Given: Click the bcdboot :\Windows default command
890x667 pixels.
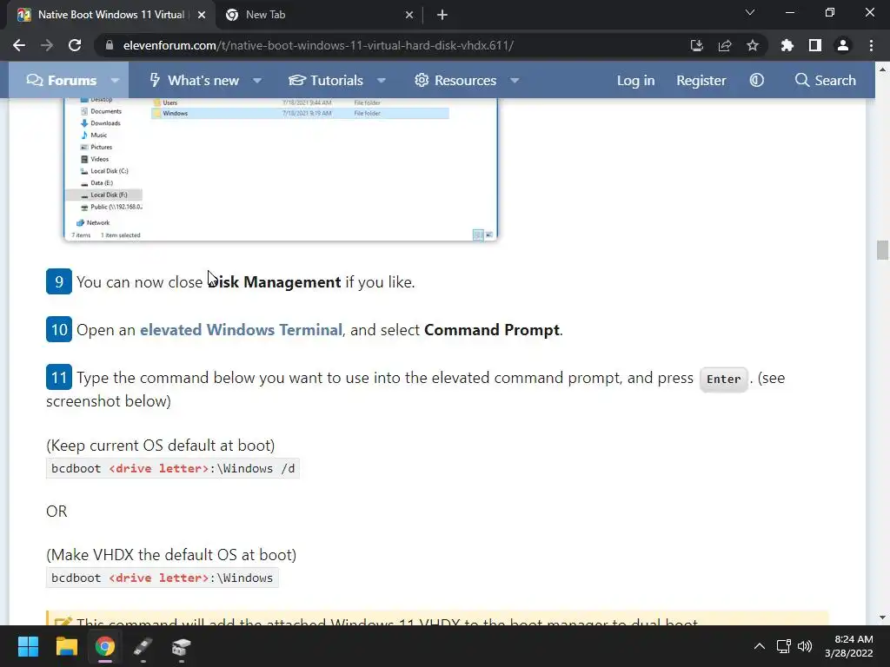Looking at the screenshot, I should (x=162, y=578).
